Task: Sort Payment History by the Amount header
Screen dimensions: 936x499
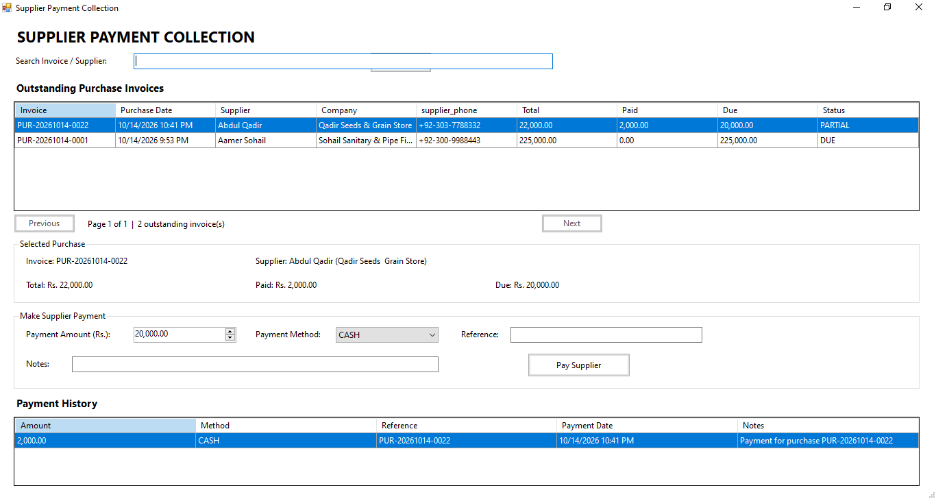Action: [106, 426]
